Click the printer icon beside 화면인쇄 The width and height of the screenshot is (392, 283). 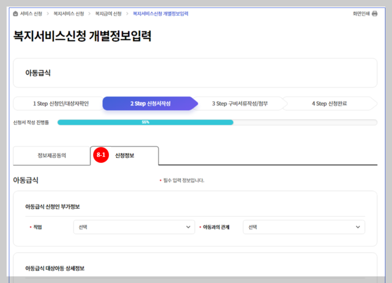(x=374, y=14)
